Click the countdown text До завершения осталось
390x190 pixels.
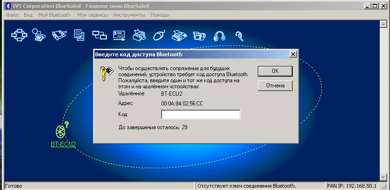click(x=153, y=127)
